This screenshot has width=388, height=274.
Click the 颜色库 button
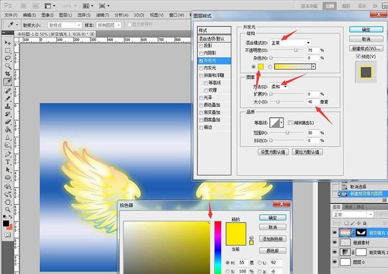(x=273, y=251)
